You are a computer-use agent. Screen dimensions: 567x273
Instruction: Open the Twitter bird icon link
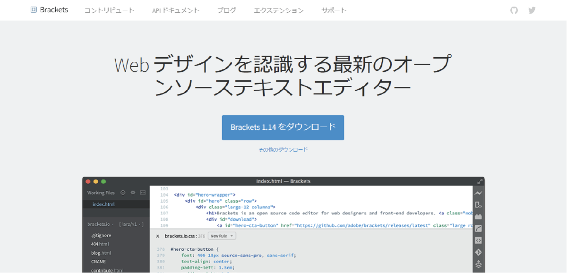[x=532, y=10]
